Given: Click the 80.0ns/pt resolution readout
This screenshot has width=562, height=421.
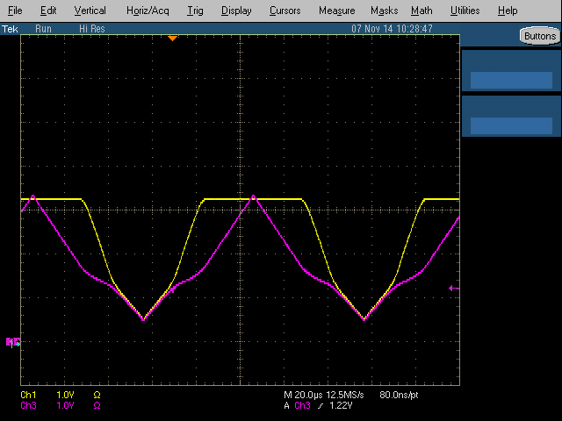Looking at the screenshot, I should (399, 395).
